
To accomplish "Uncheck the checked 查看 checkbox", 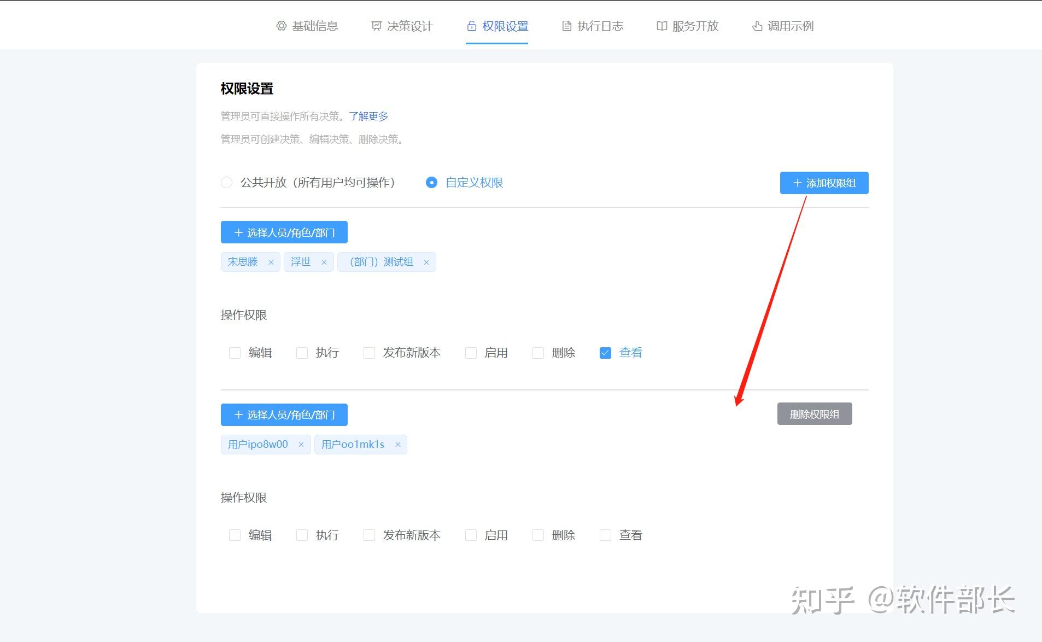I will click(x=605, y=352).
